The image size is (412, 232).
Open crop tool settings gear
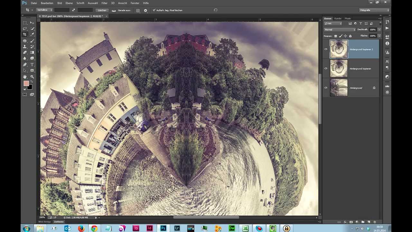145,10
